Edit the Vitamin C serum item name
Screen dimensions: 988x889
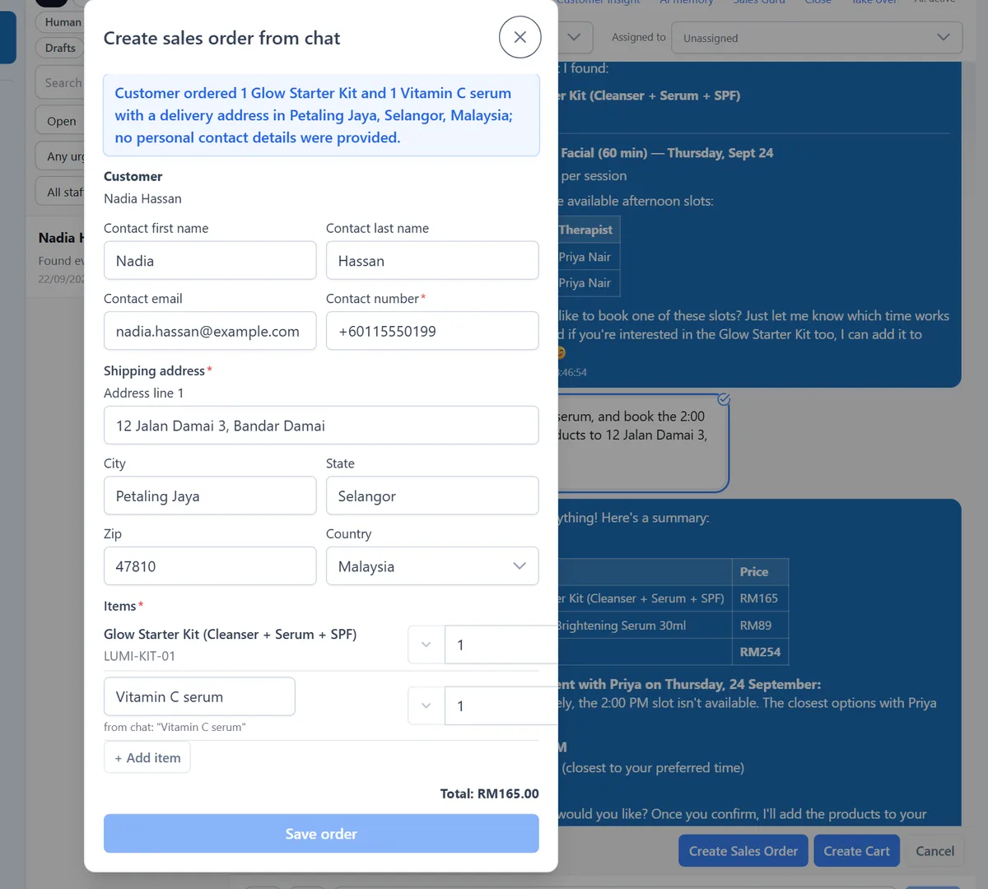[x=199, y=696]
